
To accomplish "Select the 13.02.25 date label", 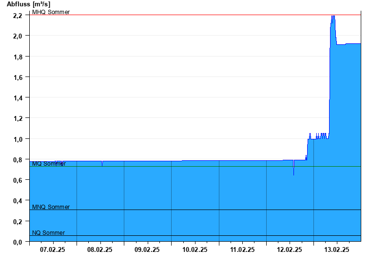I will tap(337, 249).
